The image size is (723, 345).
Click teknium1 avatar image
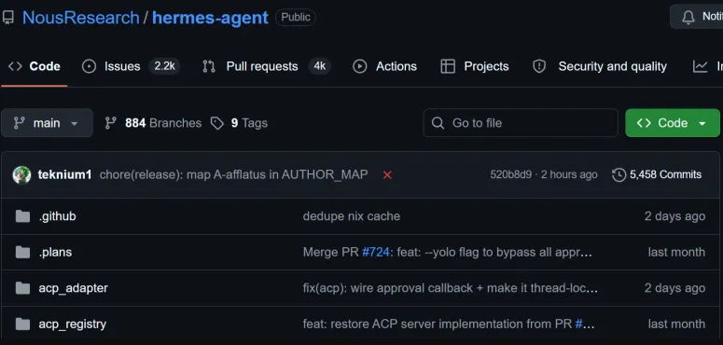point(21,175)
